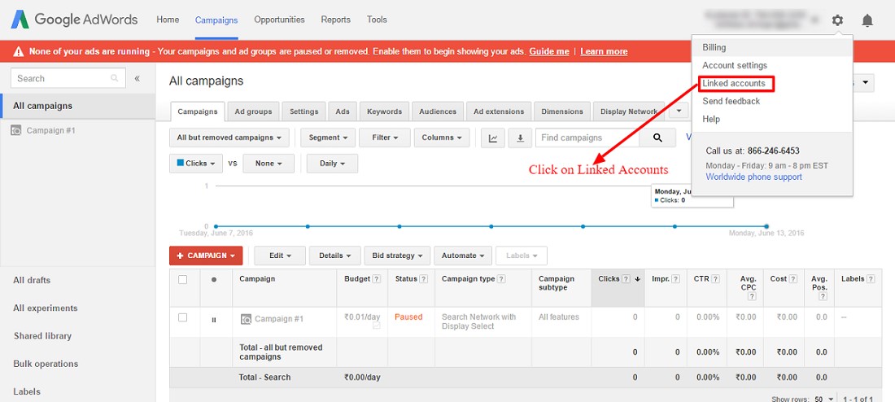Click the June 13 chart data point

766,227
